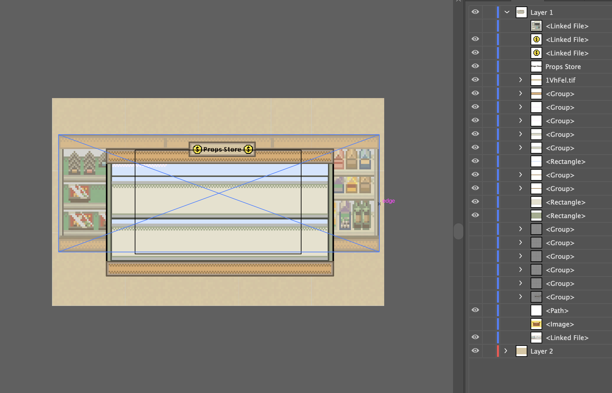The height and width of the screenshot is (393, 612).
Task: Toggle visibility of Layer 1
Action: pyautogui.click(x=475, y=12)
